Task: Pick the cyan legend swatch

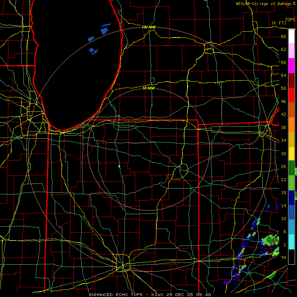Action: tap(291, 242)
